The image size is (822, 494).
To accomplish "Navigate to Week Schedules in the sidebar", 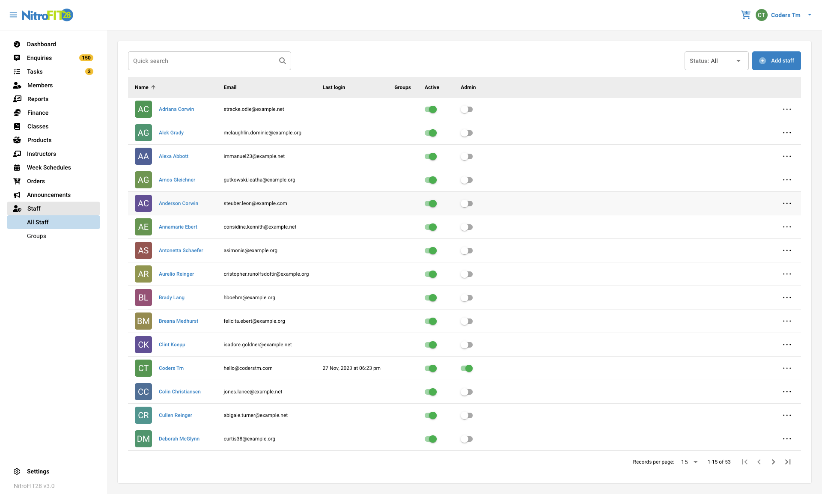I will point(49,167).
